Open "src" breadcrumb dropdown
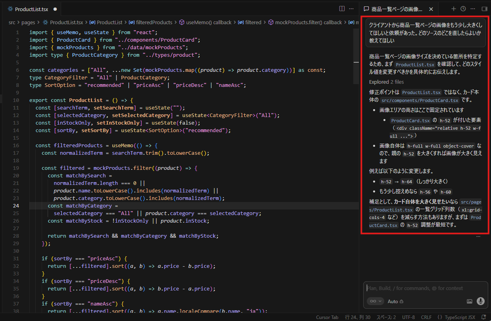 click(12, 22)
